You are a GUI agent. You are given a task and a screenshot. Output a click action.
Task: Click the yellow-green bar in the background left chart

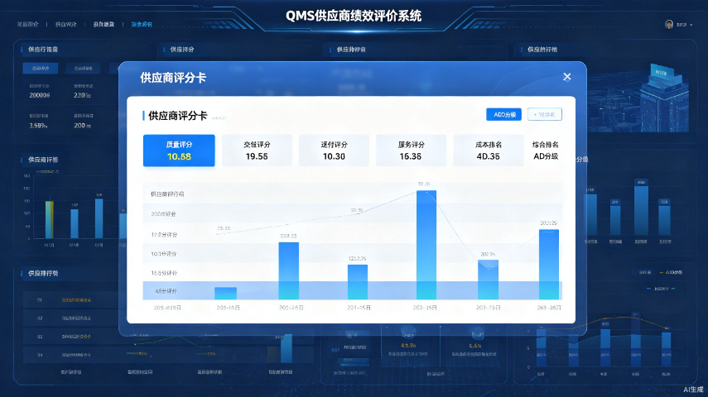pyautogui.click(x=49, y=220)
